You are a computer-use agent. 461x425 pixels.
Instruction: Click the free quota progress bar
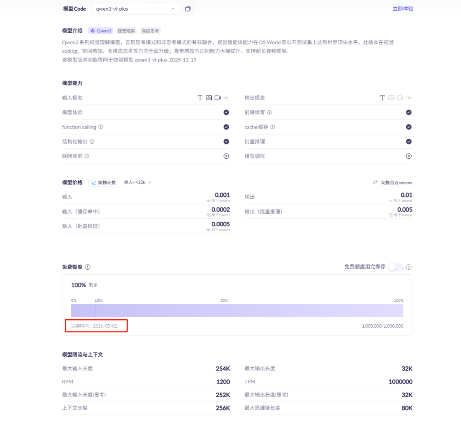point(237,310)
